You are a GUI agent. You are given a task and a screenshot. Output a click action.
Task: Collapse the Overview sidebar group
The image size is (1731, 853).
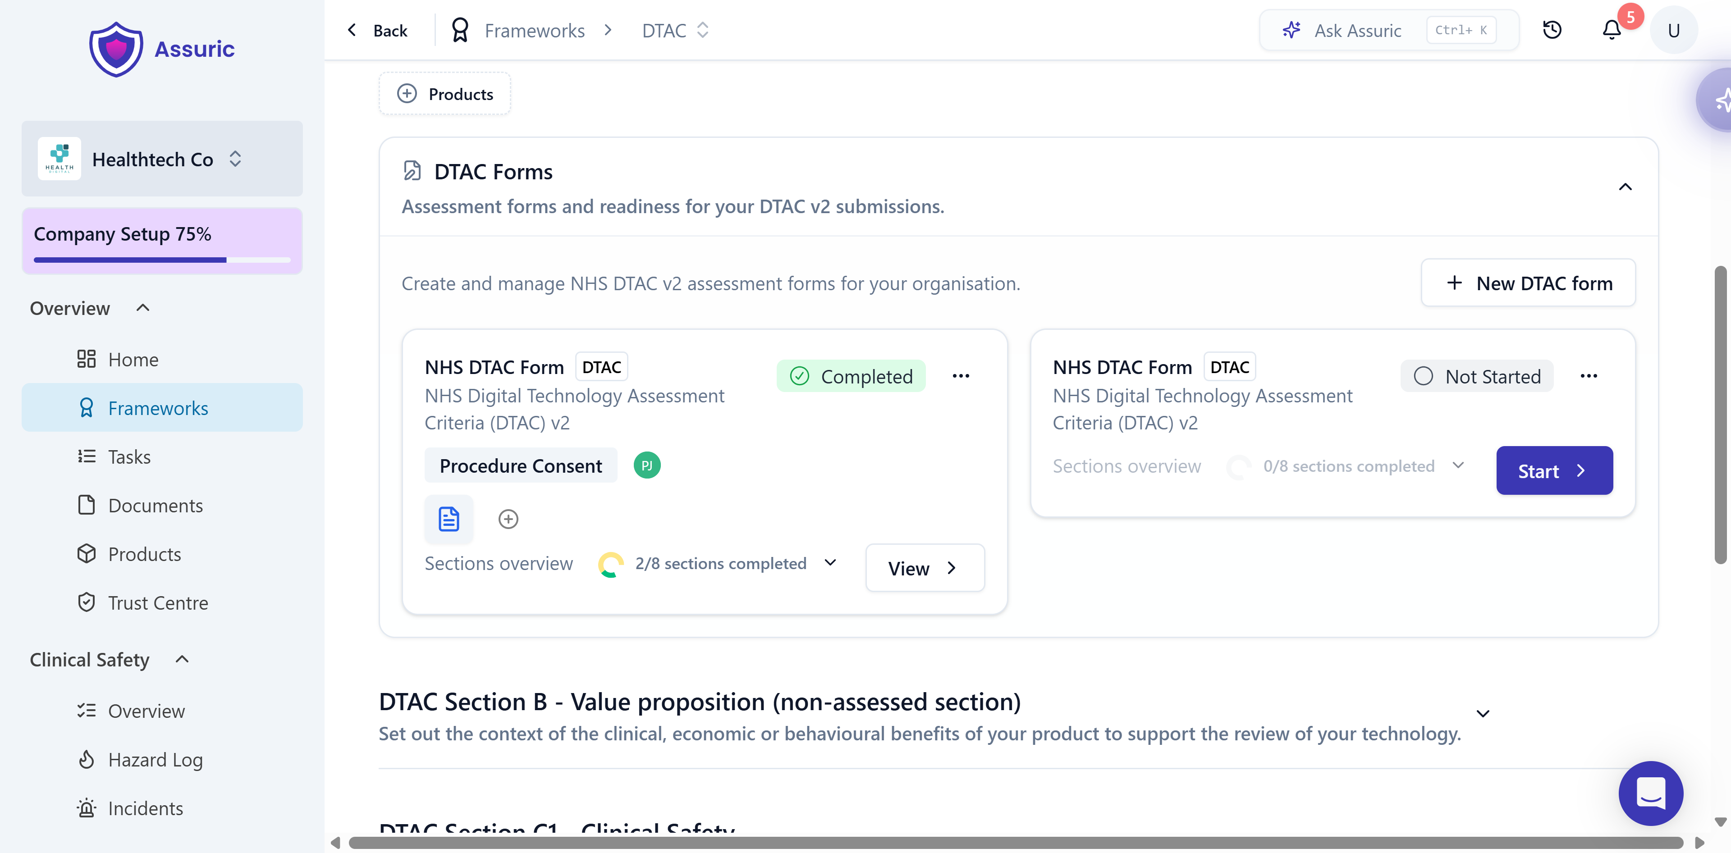[142, 308]
